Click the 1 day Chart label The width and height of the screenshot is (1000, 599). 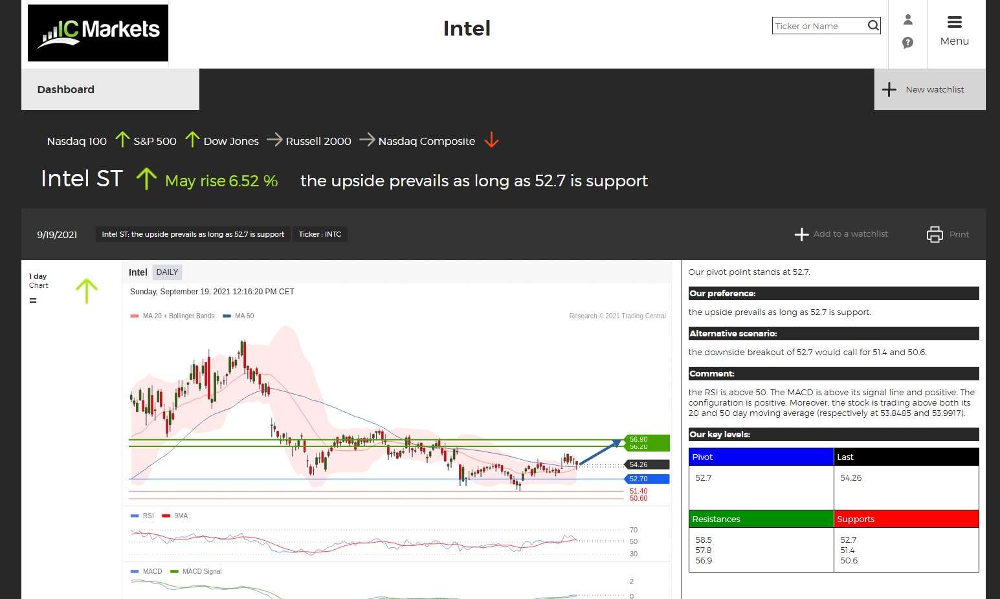(x=38, y=281)
